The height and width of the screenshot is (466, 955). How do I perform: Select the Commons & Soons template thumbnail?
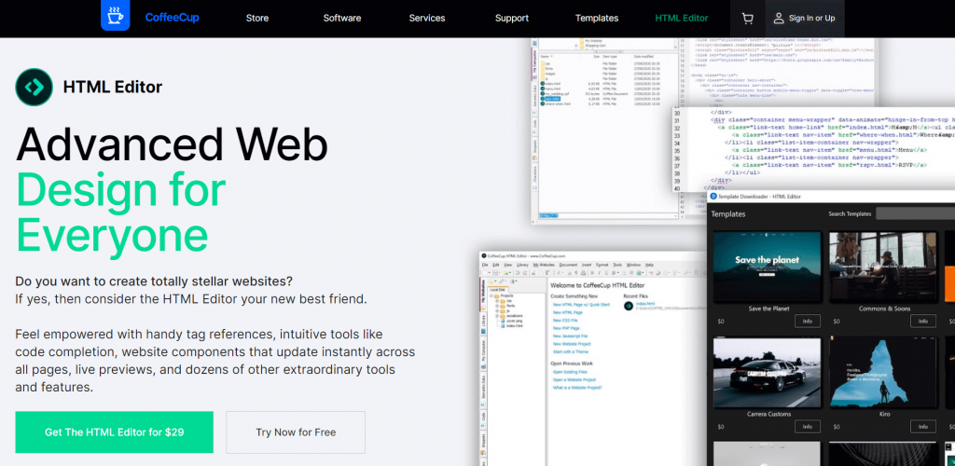pyautogui.click(x=883, y=267)
